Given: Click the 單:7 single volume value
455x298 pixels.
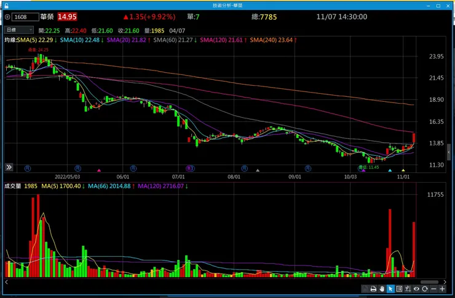Looking at the screenshot, I should click(193, 17).
